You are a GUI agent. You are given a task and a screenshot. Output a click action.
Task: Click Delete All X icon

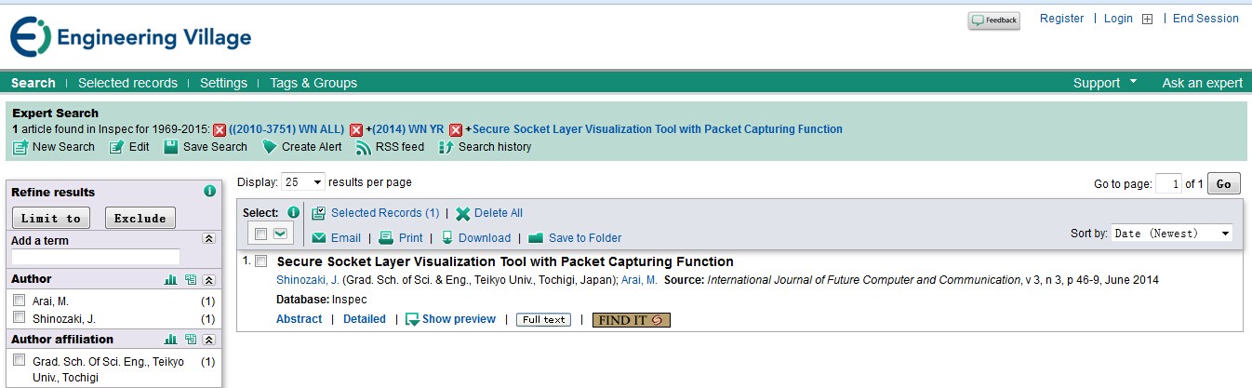pyautogui.click(x=463, y=213)
